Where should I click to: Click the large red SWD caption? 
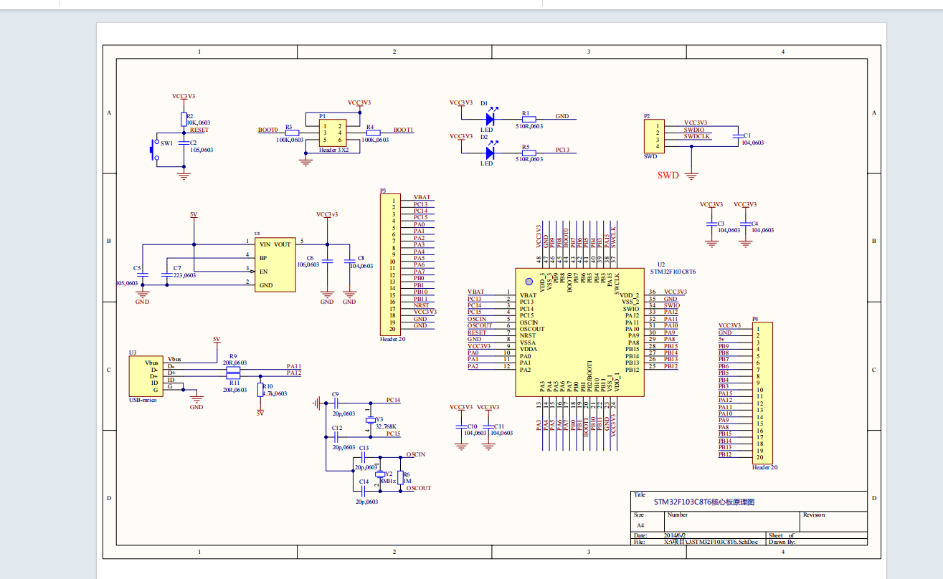[668, 174]
